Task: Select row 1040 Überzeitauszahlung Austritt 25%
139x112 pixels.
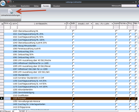Action: (71, 43)
